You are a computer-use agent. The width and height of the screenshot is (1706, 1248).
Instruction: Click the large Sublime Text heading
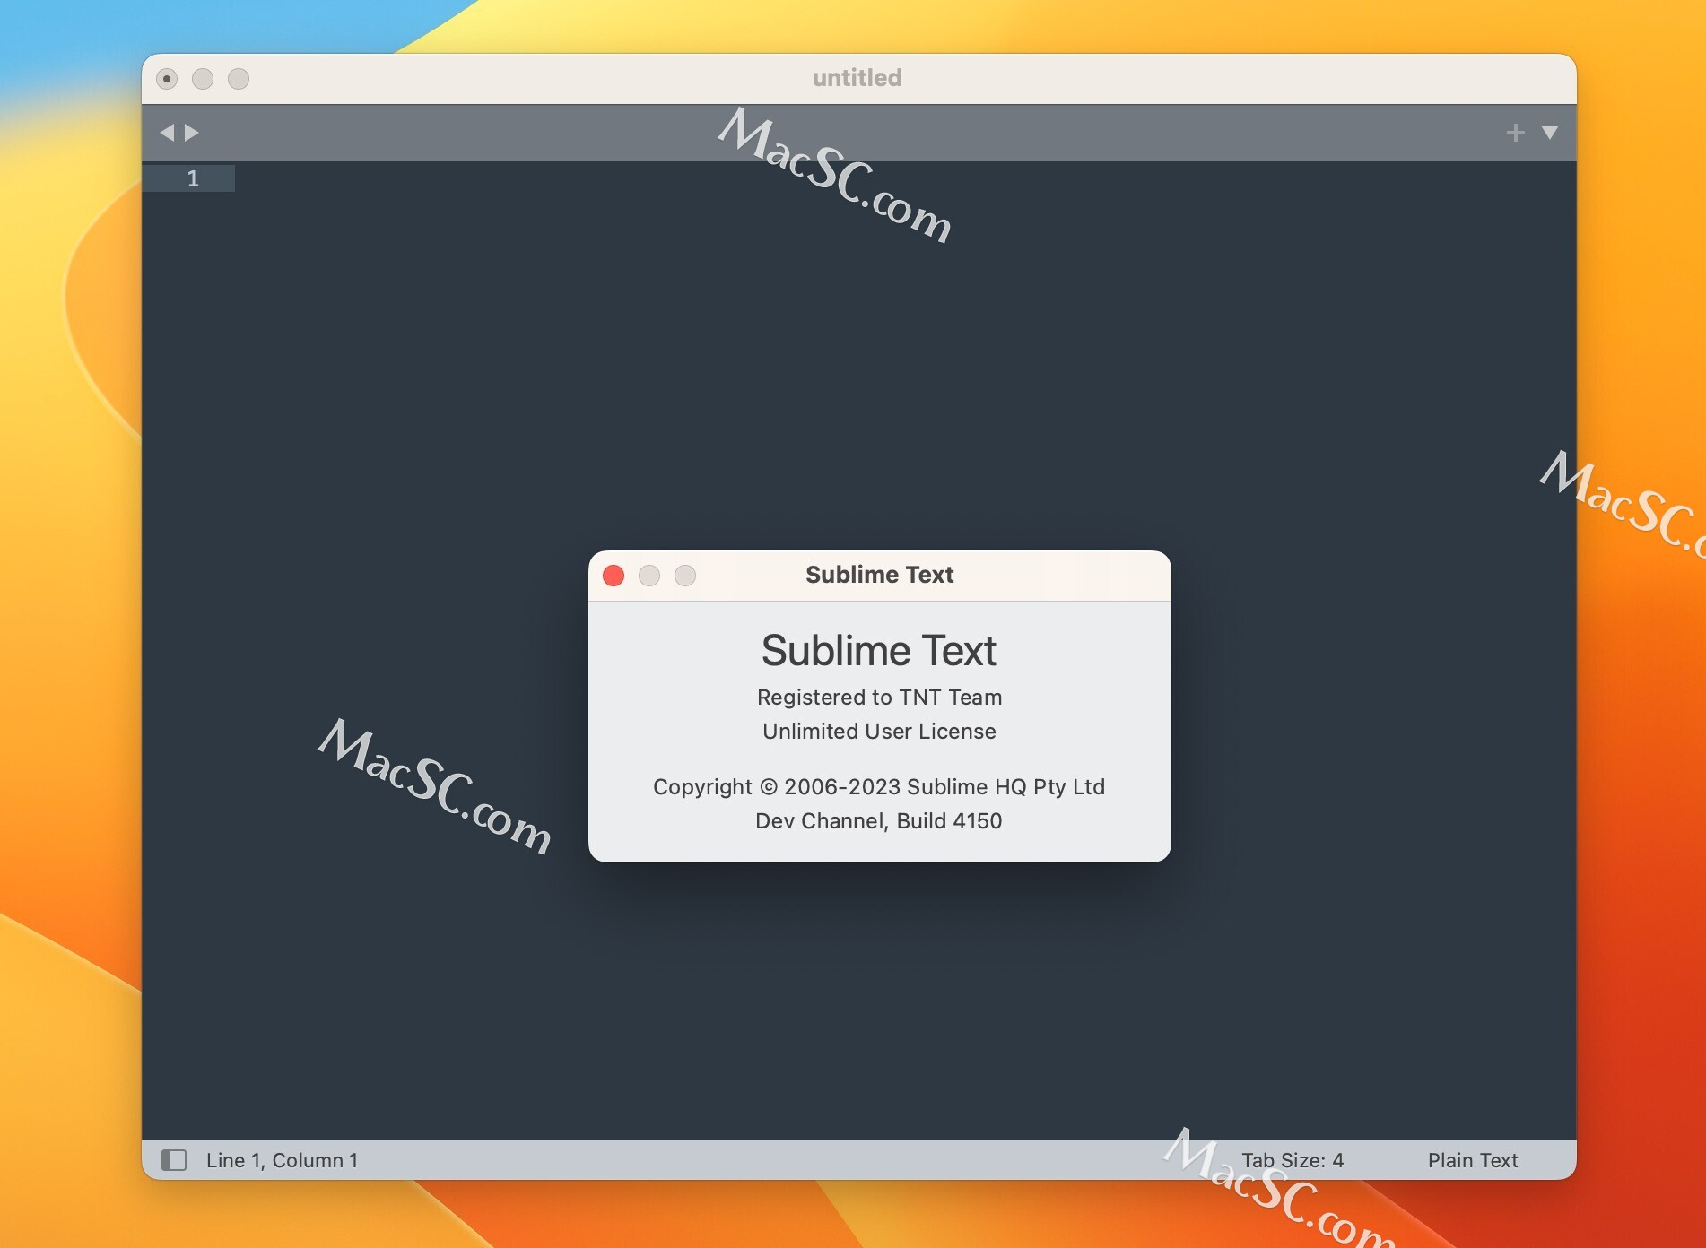click(879, 651)
